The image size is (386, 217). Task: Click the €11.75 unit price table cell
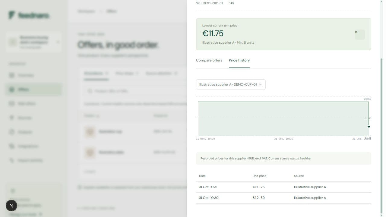(x=258, y=187)
